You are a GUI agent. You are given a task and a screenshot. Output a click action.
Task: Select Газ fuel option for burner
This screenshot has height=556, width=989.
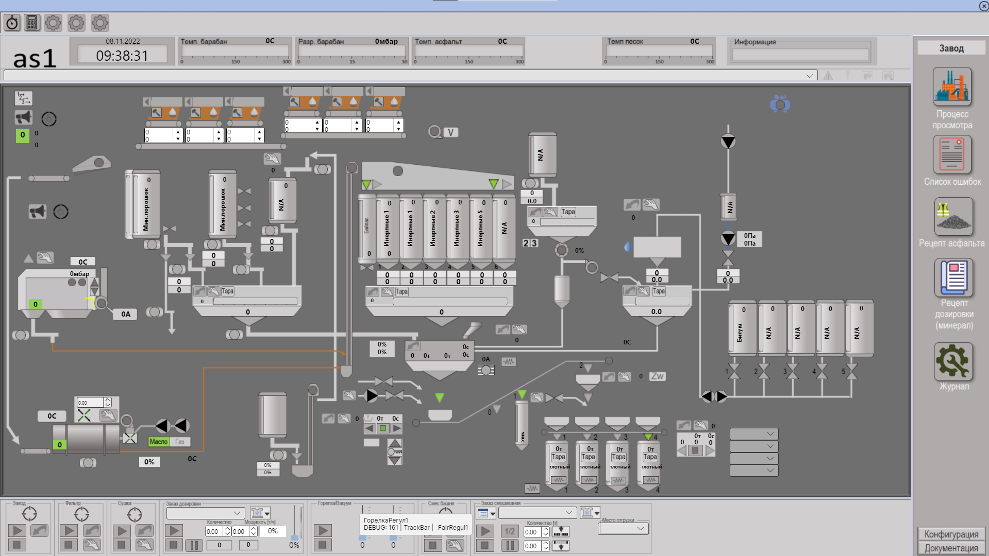(x=179, y=442)
